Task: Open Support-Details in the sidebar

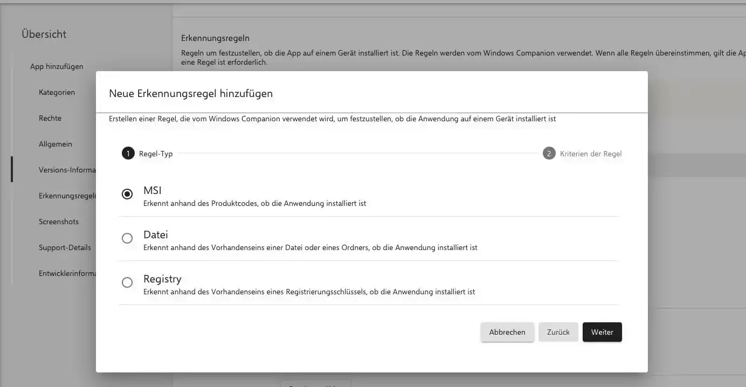Action: pos(65,247)
